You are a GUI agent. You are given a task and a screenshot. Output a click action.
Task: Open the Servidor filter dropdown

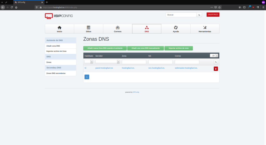point(107,62)
